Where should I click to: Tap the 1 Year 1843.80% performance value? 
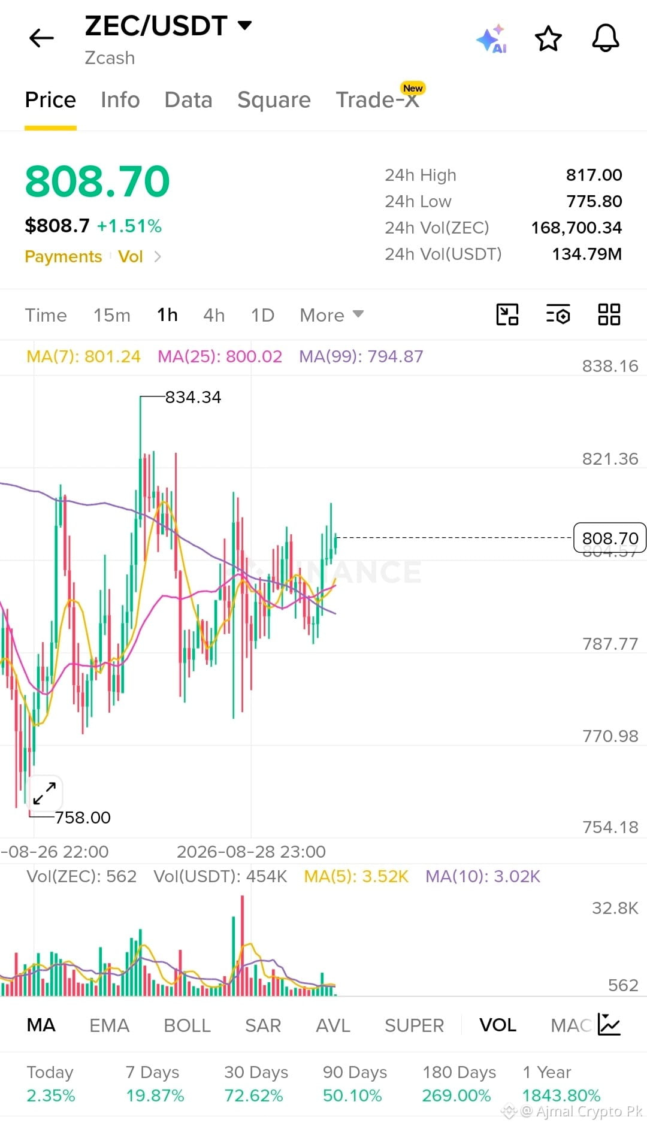tap(561, 1095)
